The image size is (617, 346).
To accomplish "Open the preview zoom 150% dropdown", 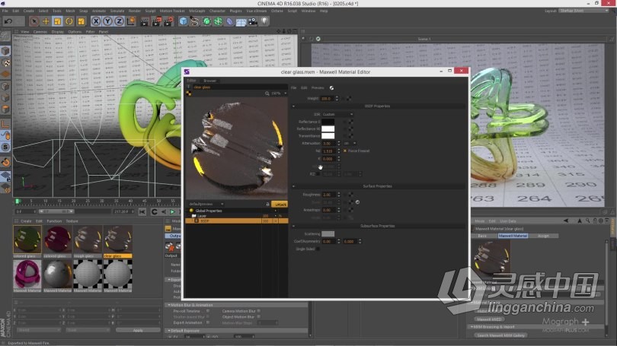I will [x=279, y=94].
